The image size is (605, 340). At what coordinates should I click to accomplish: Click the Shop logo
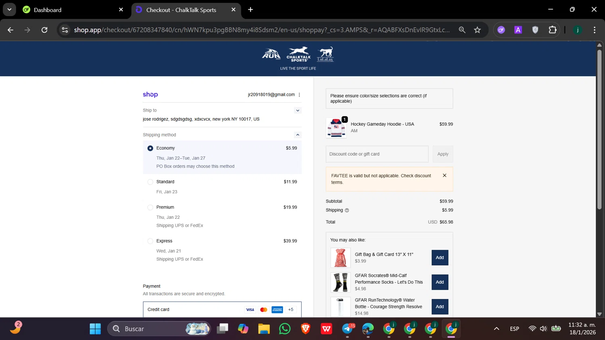coord(150,95)
